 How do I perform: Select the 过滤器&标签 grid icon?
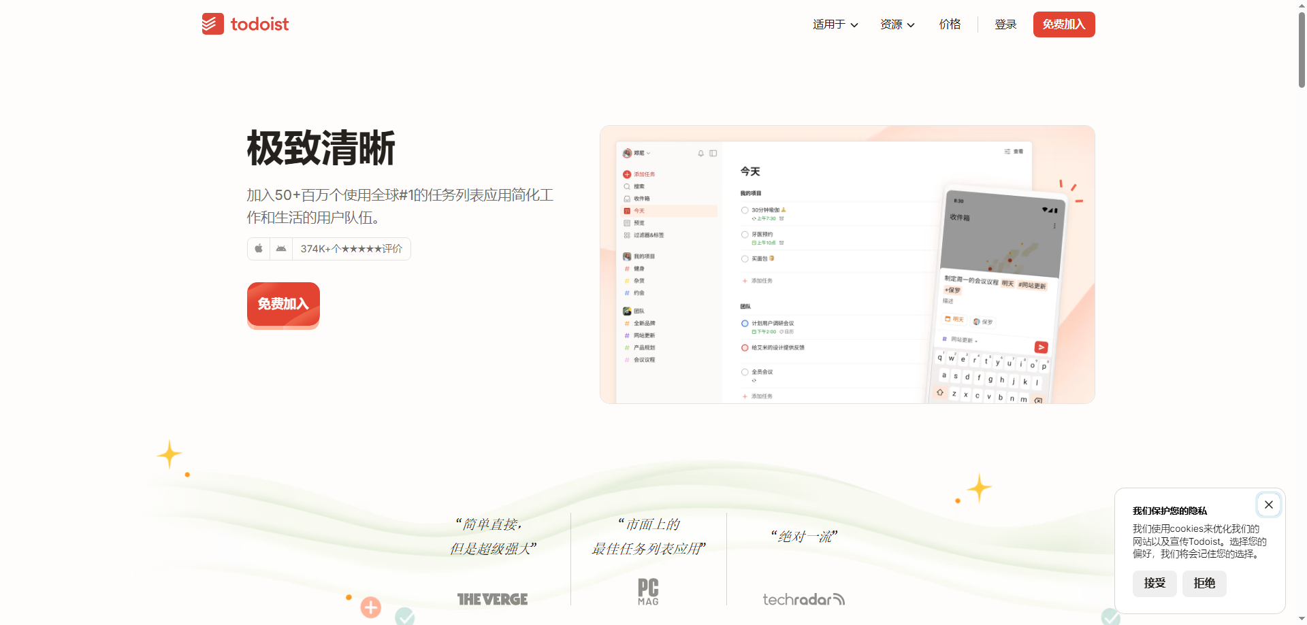point(627,235)
